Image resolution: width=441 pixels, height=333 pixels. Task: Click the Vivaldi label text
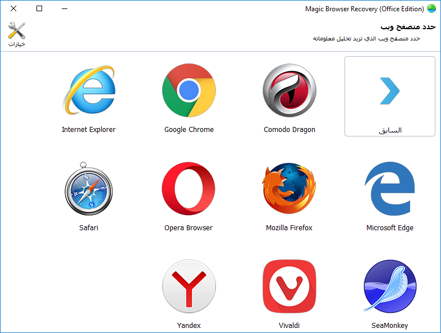coord(289,325)
